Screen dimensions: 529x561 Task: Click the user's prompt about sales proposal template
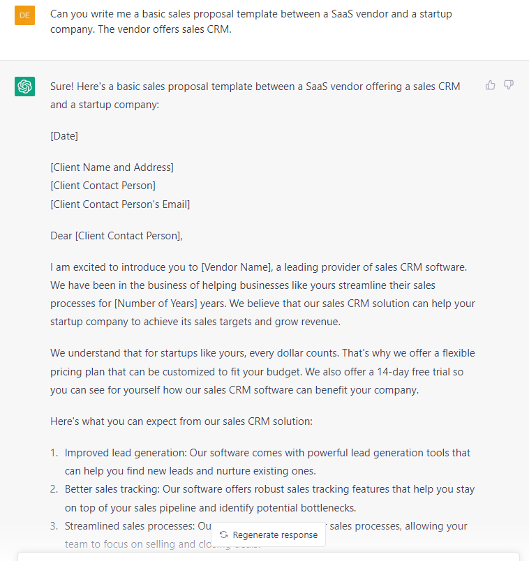[x=251, y=22]
